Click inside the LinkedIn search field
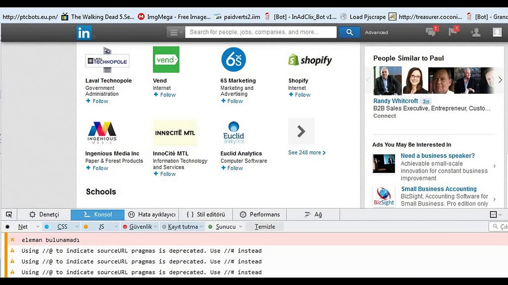508x285 pixels. [x=261, y=32]
